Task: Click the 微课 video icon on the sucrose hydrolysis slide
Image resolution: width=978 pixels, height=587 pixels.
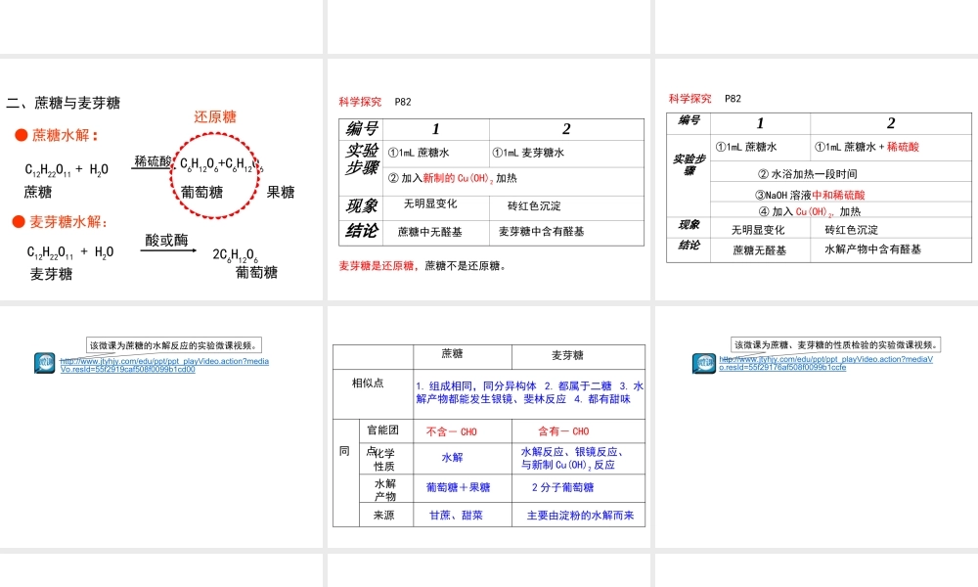Action: click(x=43, y=363)
